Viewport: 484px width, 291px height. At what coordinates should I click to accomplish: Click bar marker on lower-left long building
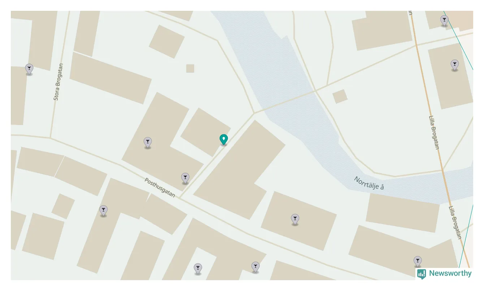click(x=103, y=211)
